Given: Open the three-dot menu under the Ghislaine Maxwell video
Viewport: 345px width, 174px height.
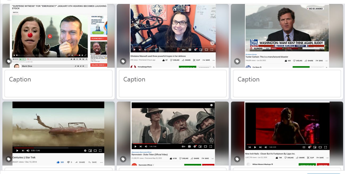Looking at the screenshot, I should click(214, 60).
